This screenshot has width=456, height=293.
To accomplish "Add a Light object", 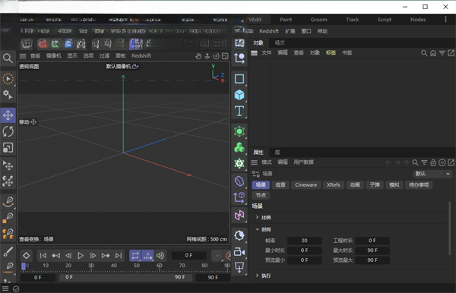I will pyautogui.click(x=239, y=266).
